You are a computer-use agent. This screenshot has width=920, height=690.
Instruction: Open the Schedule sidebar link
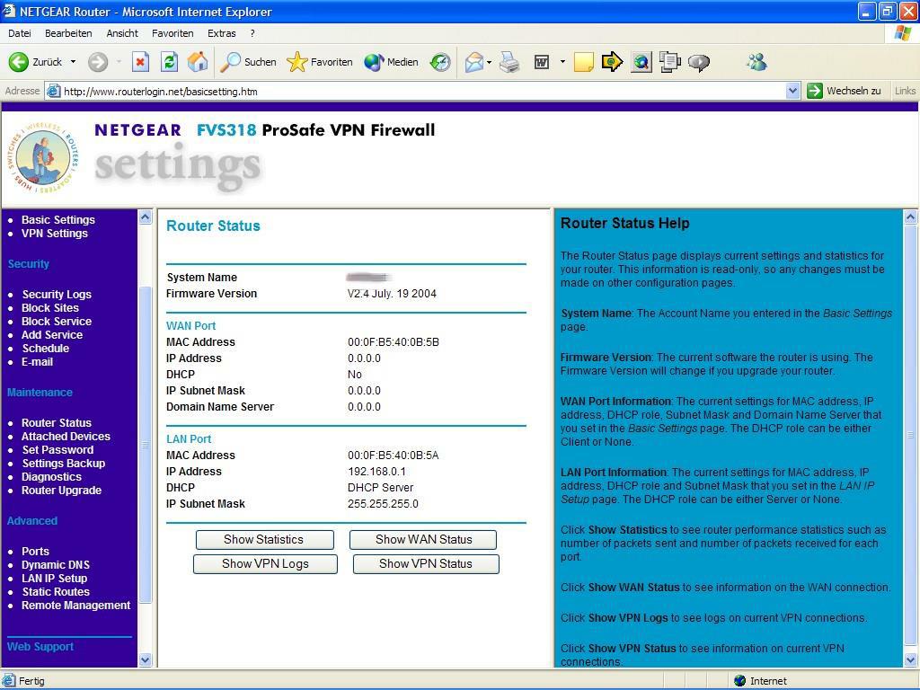46,348
